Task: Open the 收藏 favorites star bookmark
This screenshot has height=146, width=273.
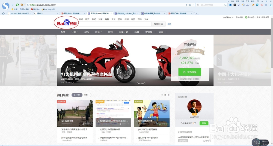Action: 14,9
